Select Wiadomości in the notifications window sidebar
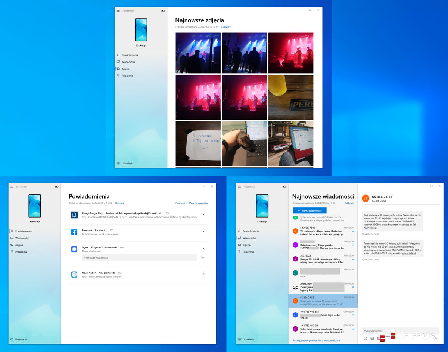Screen dimensions: 448x352 tap(22, 238)
